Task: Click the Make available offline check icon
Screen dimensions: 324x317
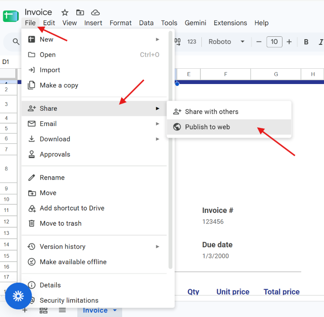Action: 31,262
